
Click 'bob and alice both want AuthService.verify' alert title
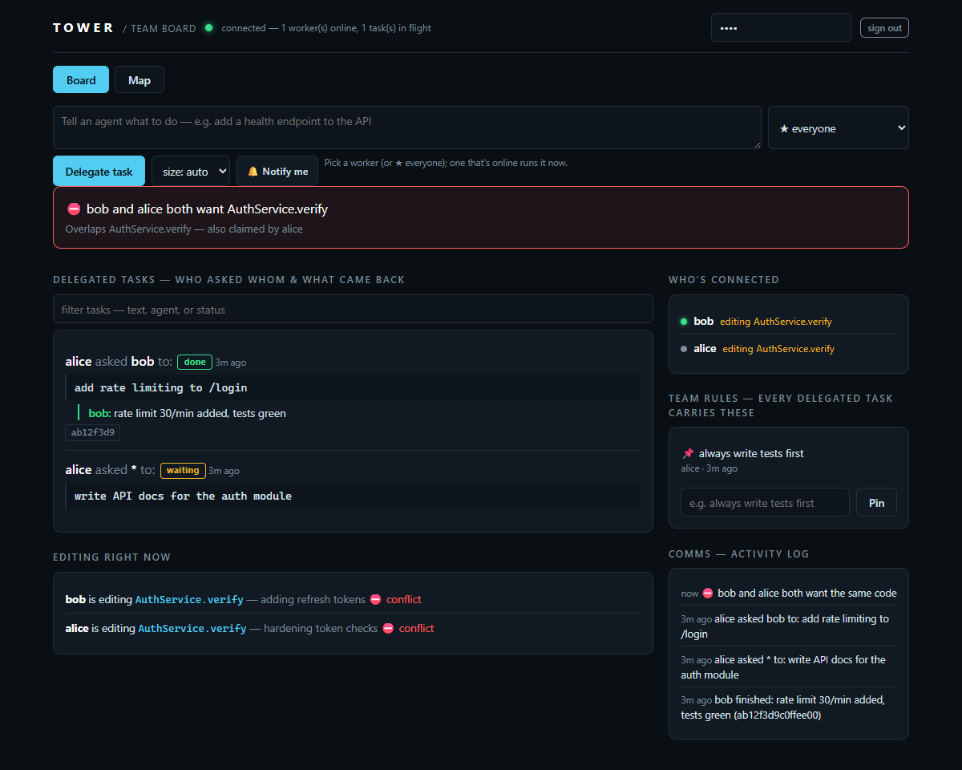[207, 209]
